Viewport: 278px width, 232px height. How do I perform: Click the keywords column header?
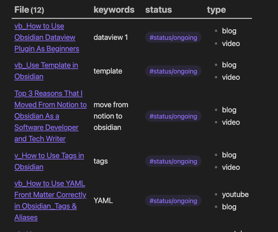coord(114,10)
